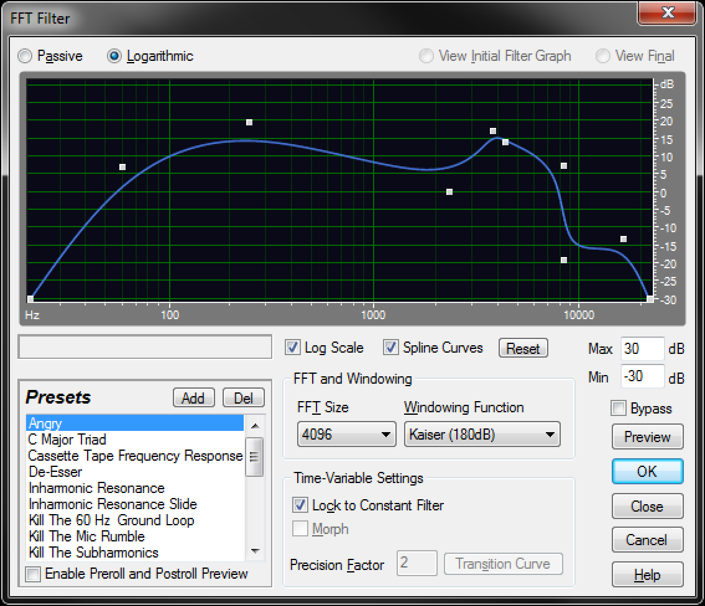705x606 pixels.
Task: Click the control point at the bottom-right graph corner
Action: coord(650,299)
